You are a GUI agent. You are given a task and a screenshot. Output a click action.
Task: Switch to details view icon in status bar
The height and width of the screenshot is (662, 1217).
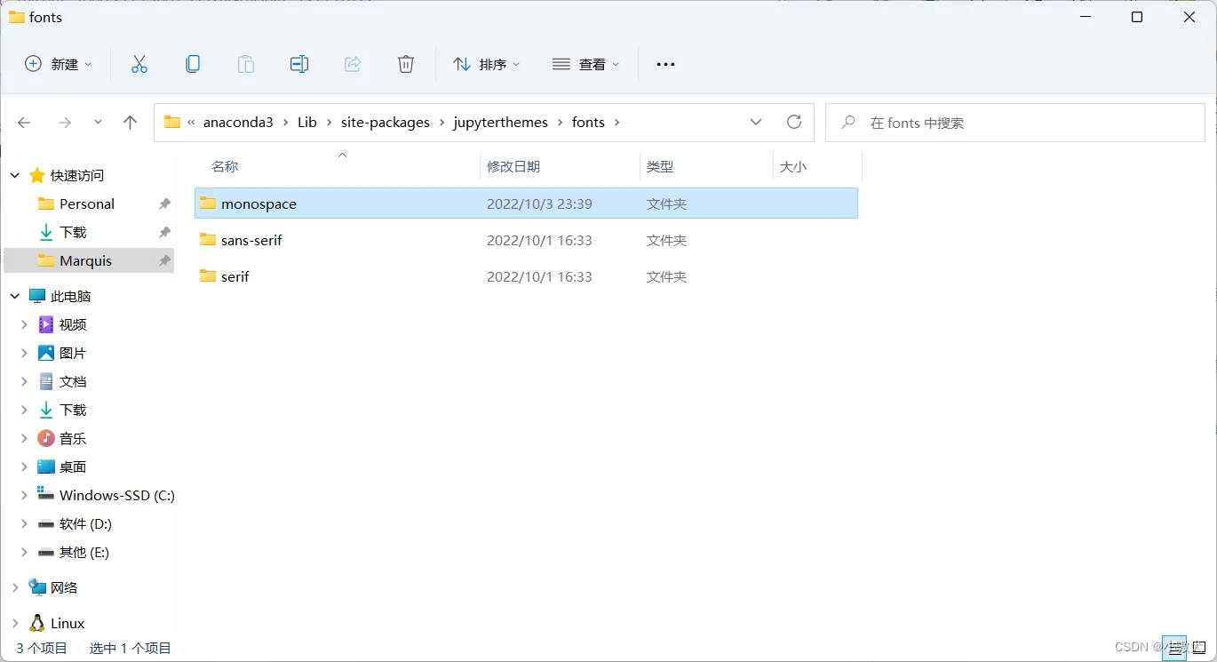[1174, 649]
